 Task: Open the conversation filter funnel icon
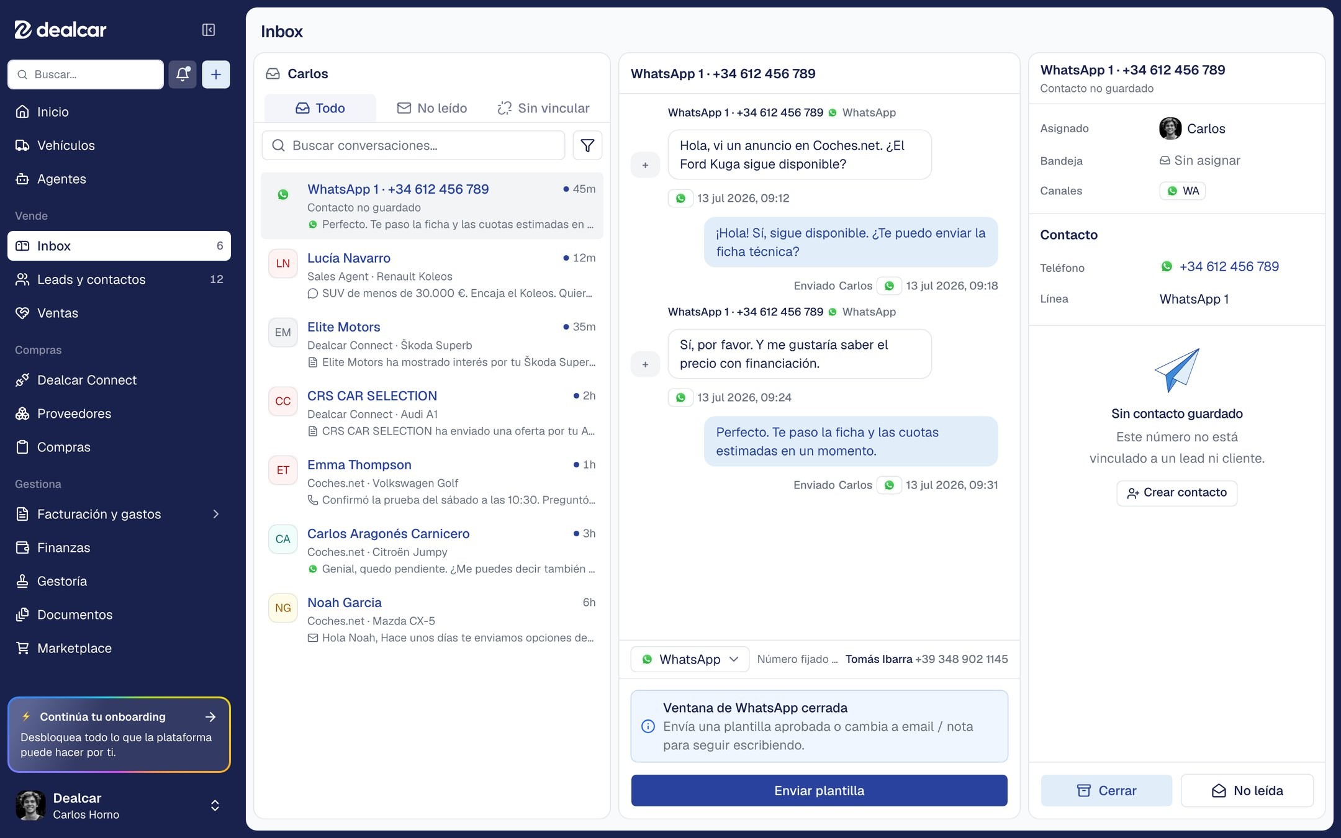[x=587, y=145]
